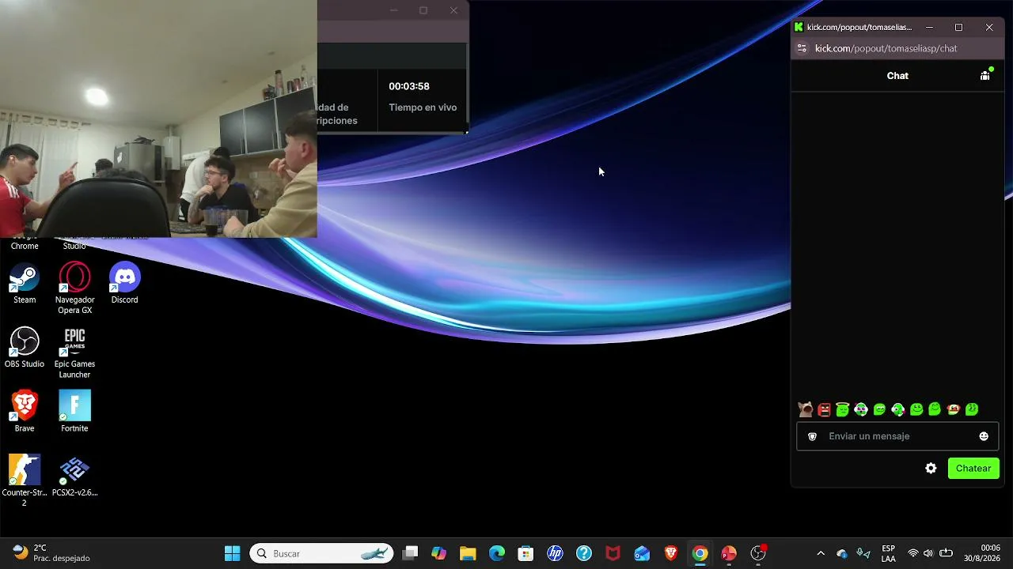Select the Counter-Strike 2 desktop icon
Image resolution: width=1013 pixels, height=569 pixels.
[25, 480]
